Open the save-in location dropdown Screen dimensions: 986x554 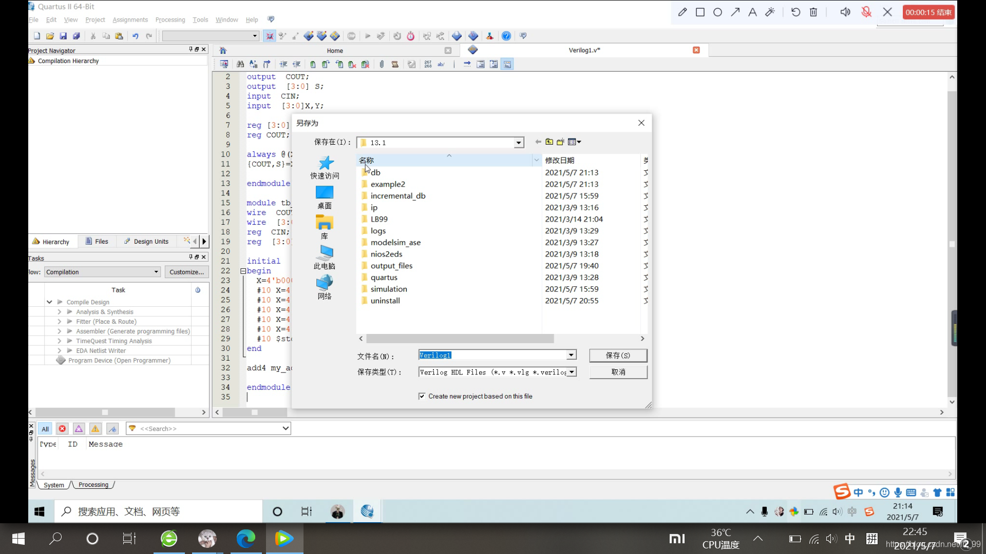click(519, 143)
